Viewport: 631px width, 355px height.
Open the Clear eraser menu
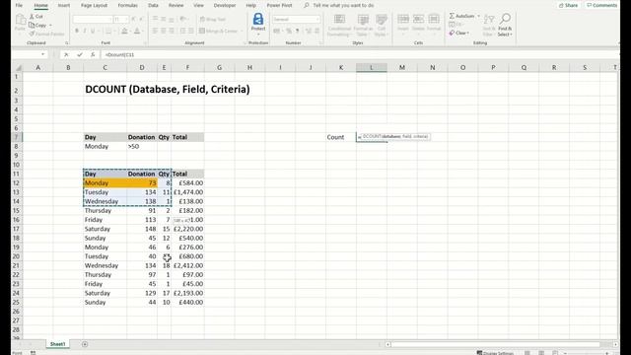click(458, 33)
